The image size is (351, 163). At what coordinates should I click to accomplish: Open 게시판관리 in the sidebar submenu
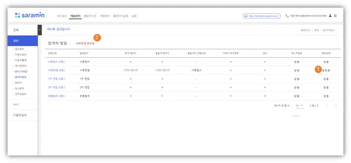click(x=20, y=66)
